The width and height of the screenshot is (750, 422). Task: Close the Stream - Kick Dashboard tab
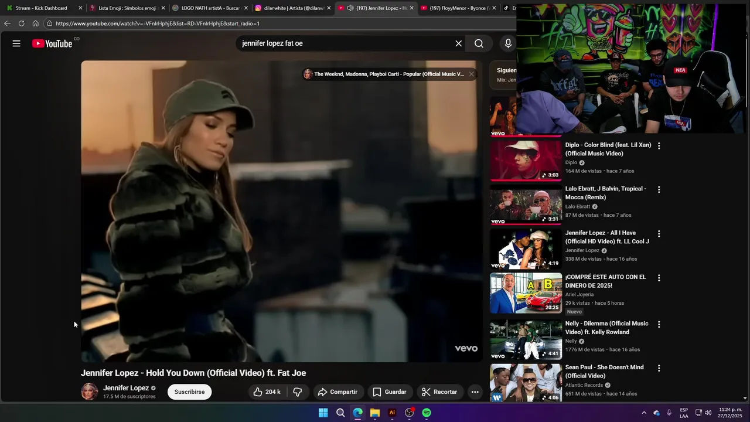(80, 8)
